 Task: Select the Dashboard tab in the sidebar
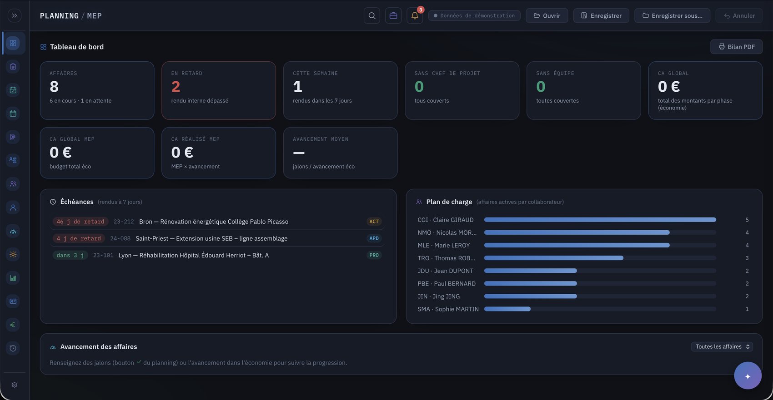(x=13, y=43)
